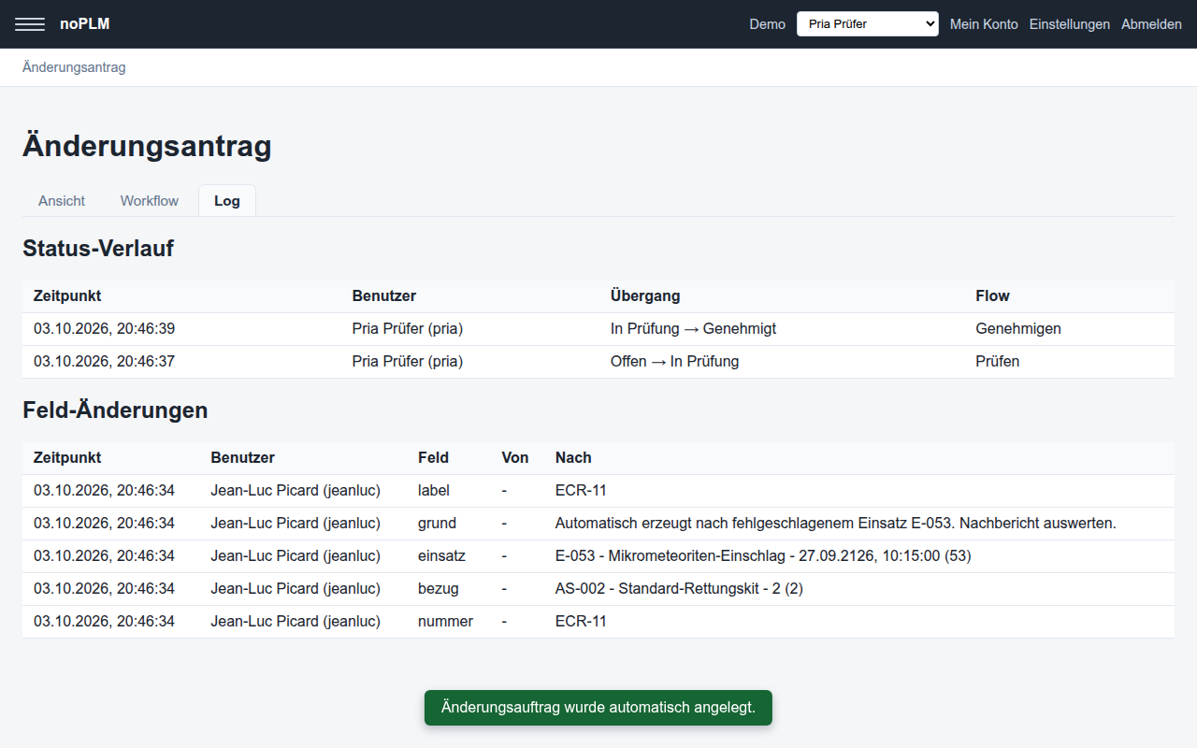The image size is (1197, 748).
Task: Click the Feld-Änderungen heading
Action: click(115, 410)
